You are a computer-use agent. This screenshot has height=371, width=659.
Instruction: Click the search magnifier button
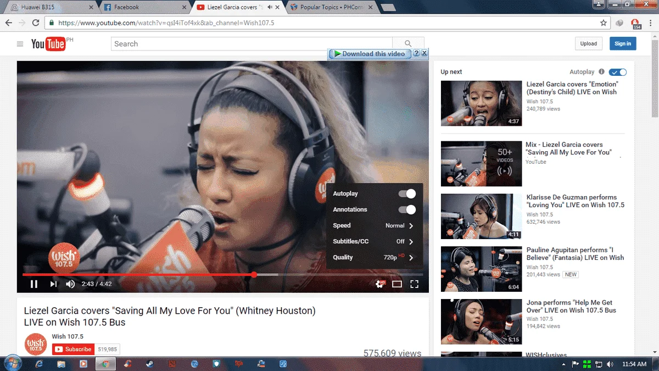tap(408, 44)
